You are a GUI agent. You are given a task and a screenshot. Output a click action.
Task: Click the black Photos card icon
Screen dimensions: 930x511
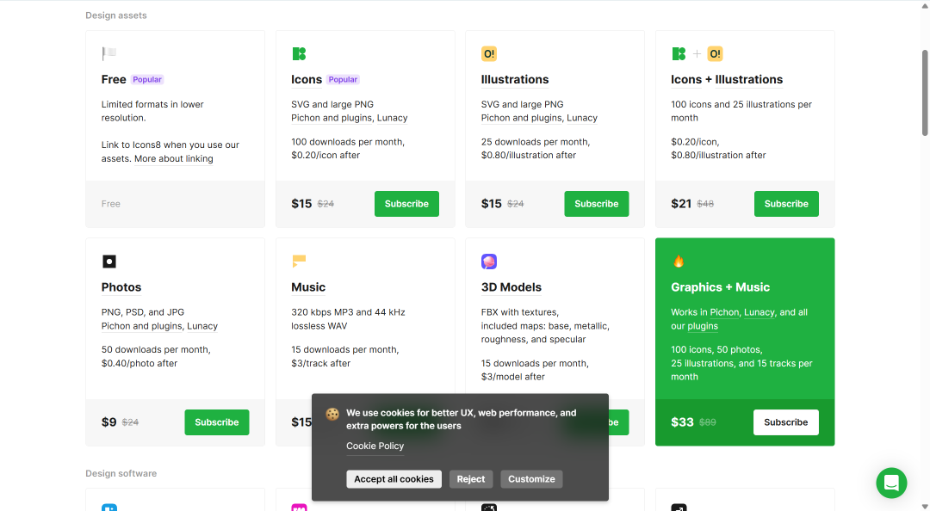pyautogui.click(x=109, y=262)
